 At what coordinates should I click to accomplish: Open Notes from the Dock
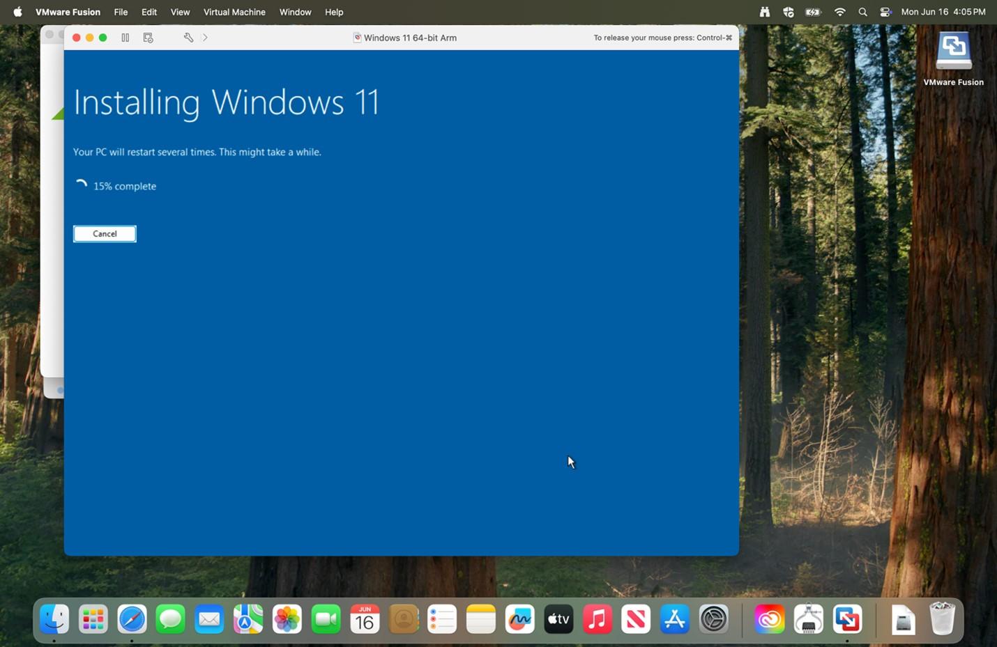[x=480, y=618]
